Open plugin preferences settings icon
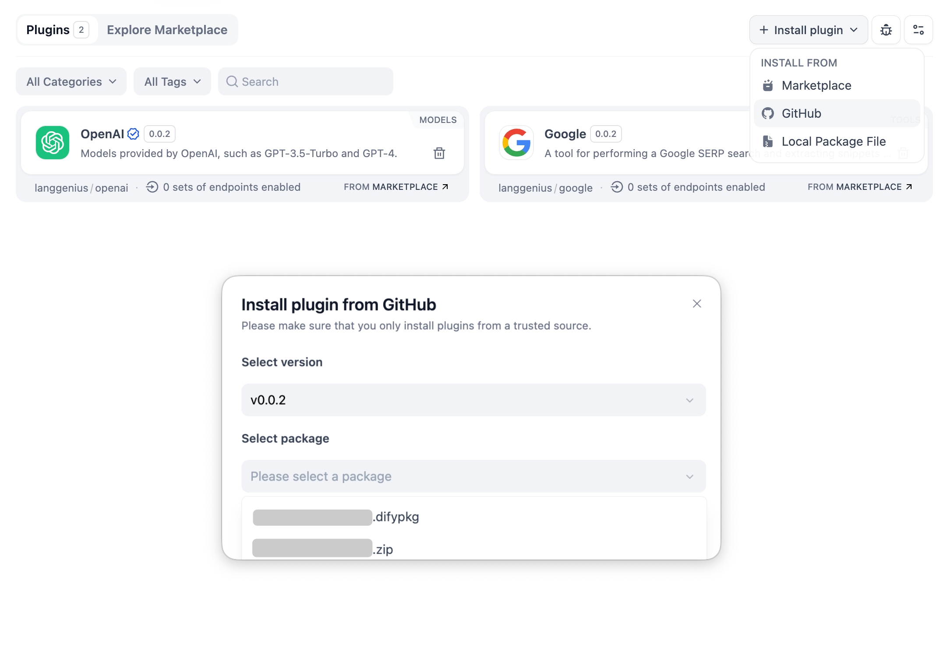Screen dimensions: 947x665 pyautogui.click(x=918, y=30)
